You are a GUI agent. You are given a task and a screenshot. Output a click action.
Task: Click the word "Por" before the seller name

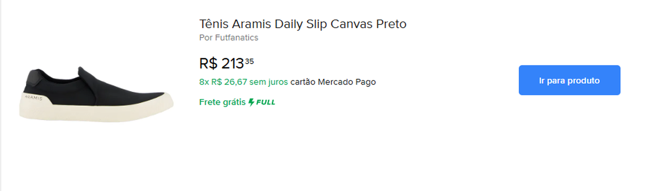(x=206, y=38)
